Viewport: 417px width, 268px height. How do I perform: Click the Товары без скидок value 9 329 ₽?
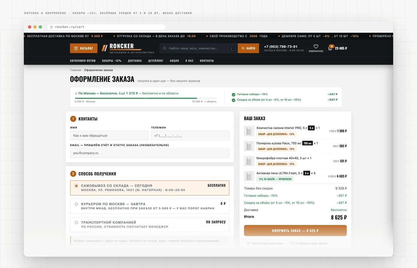click(341, 188)
